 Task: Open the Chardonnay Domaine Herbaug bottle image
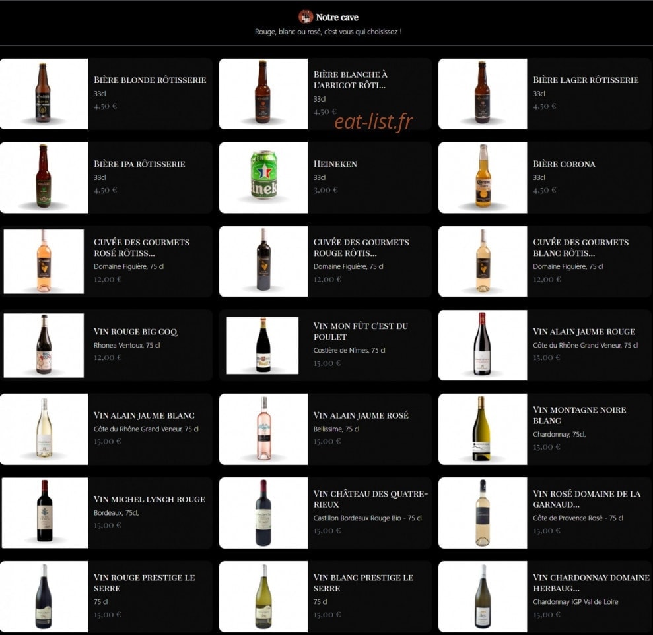pyautogui.click(x=483, y=597)
